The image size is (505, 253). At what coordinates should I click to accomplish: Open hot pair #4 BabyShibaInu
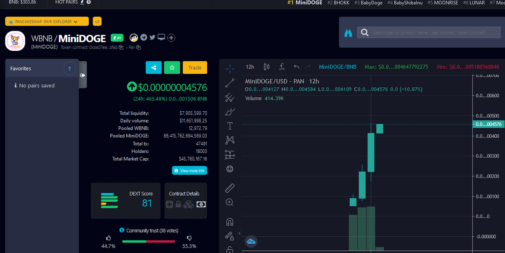[x=405, y=3]
